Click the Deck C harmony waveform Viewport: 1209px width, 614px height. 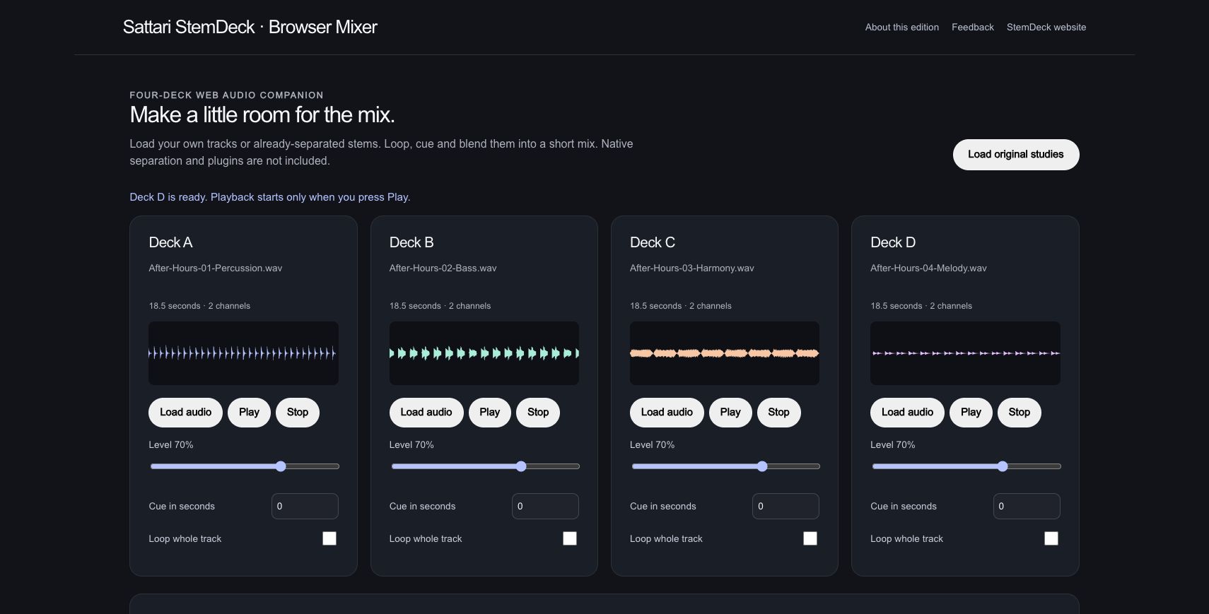point(725,353)
